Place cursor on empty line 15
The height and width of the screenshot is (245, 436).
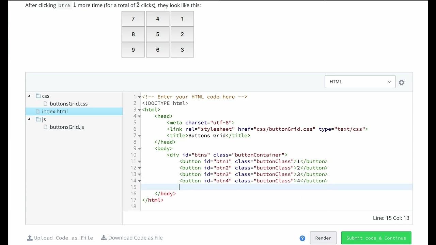(277, 187)
